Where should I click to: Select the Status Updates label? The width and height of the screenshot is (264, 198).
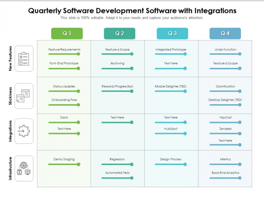64,86
